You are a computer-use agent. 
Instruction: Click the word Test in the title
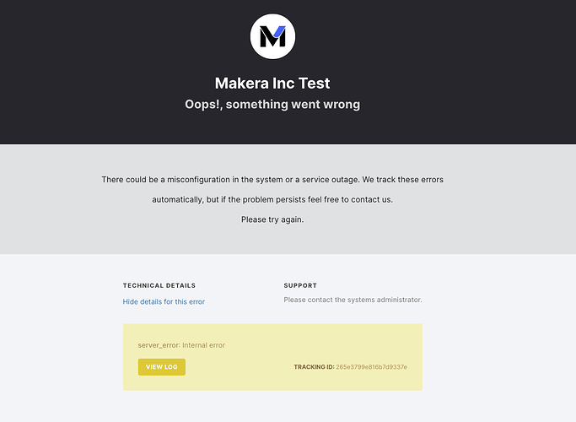click(x=315, y=84)
